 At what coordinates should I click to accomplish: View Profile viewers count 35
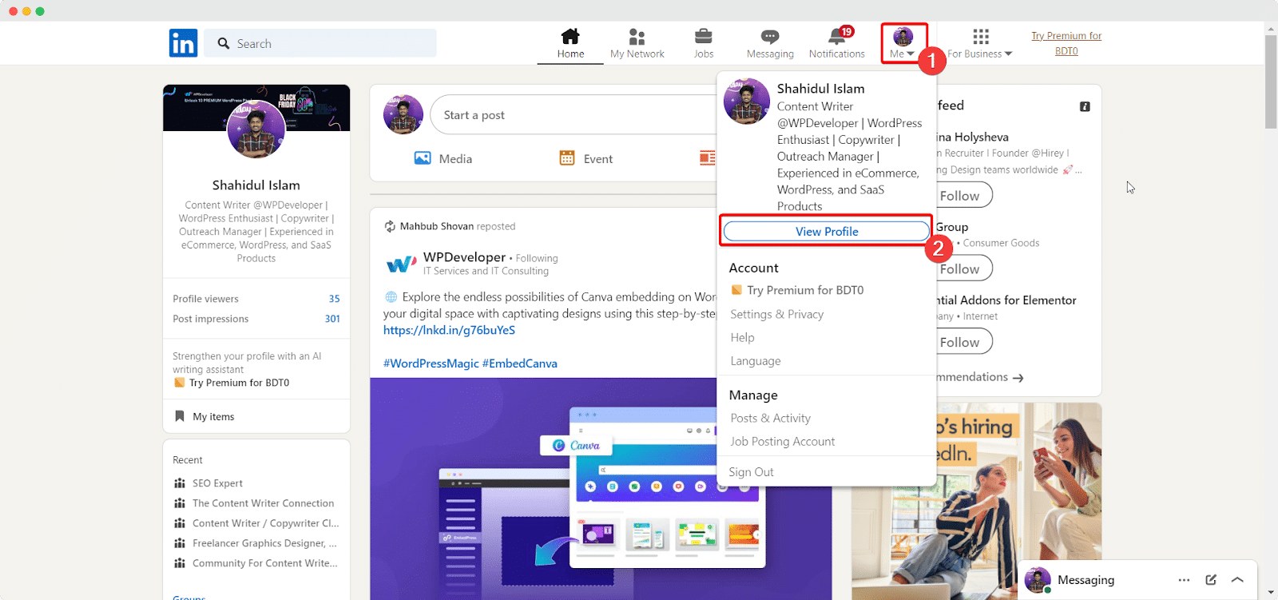point(334,299)
